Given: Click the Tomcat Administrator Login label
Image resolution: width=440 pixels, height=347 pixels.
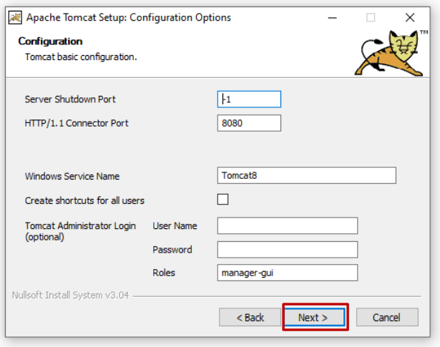Looking at the screenshot, I should (80, 231).
